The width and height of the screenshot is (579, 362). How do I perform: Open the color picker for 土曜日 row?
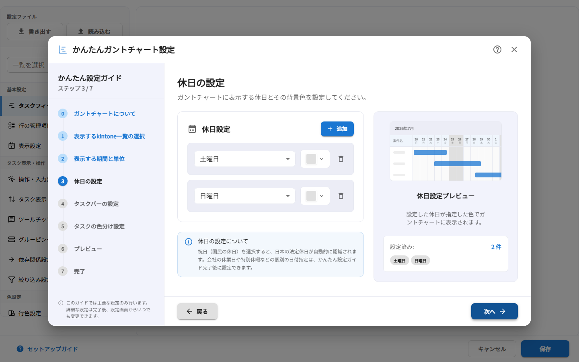315,159
